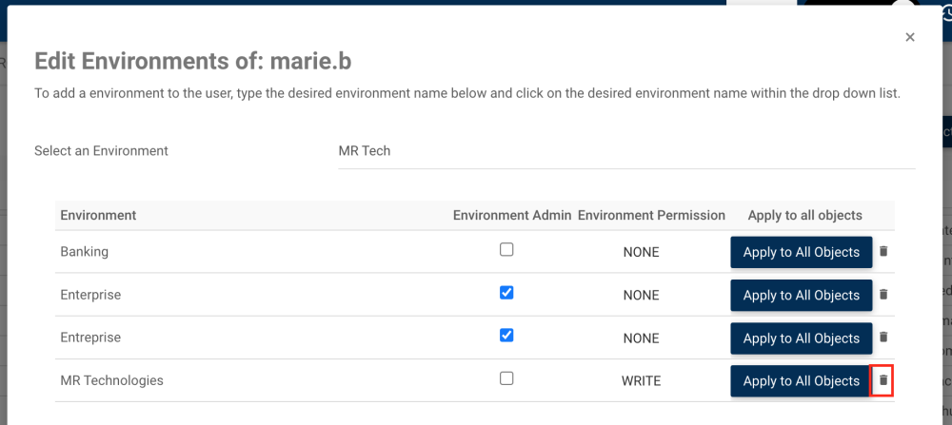952x425 pixels.
Task: Uncheck Environment Admin for Entreprise
Action: click(506, 336)
